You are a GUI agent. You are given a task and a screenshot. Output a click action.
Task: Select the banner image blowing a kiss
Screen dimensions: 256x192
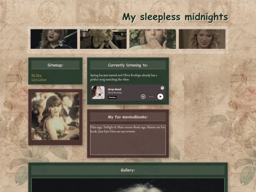coord(153,39)
